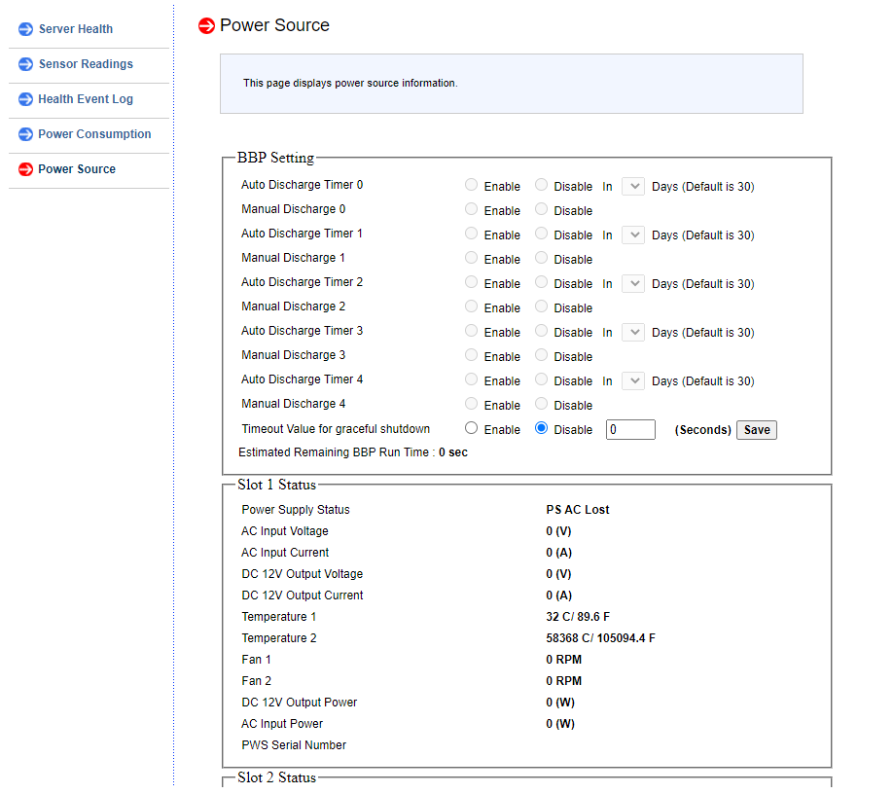The width and height of the screenshot is (893, 794).
Task: Enable Auto Discharge Timer 0
Action: pos(471,185)
